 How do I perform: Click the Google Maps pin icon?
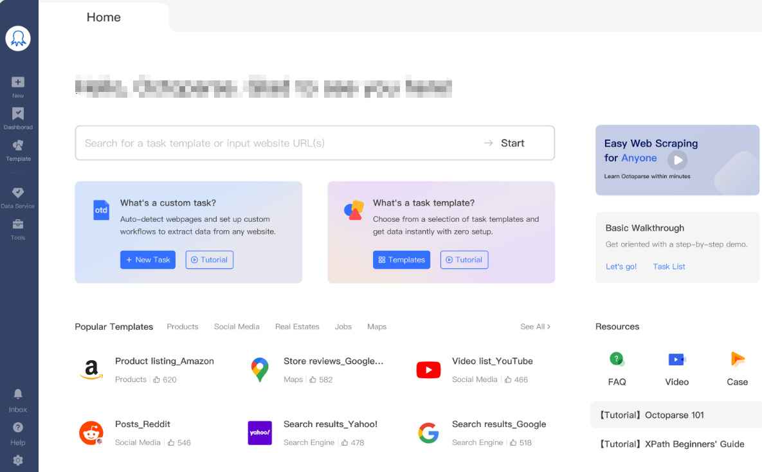pyautogui.click(x=260, y=370)
